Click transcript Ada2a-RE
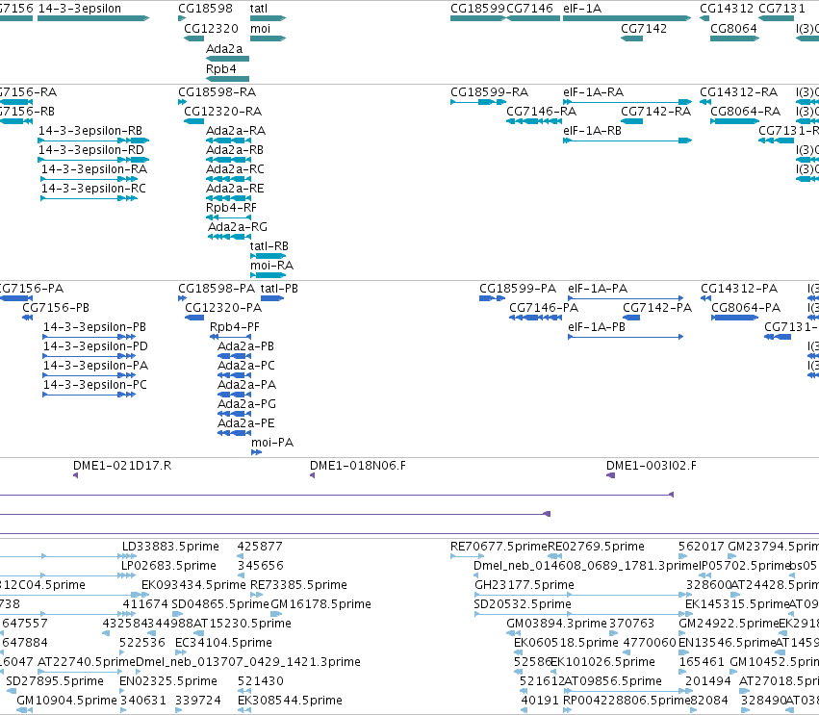This screenshot has width=819, height=715. coord(235,189)
